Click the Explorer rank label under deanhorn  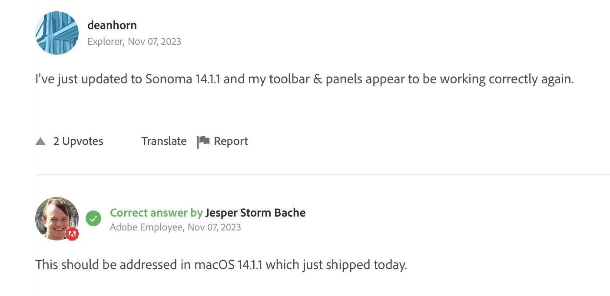106,42
